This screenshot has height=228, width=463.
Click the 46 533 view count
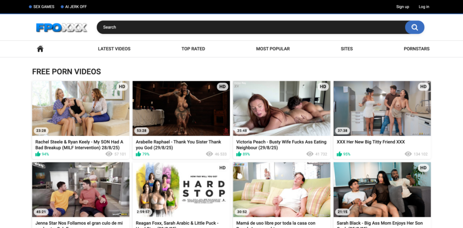coord(221,154)
